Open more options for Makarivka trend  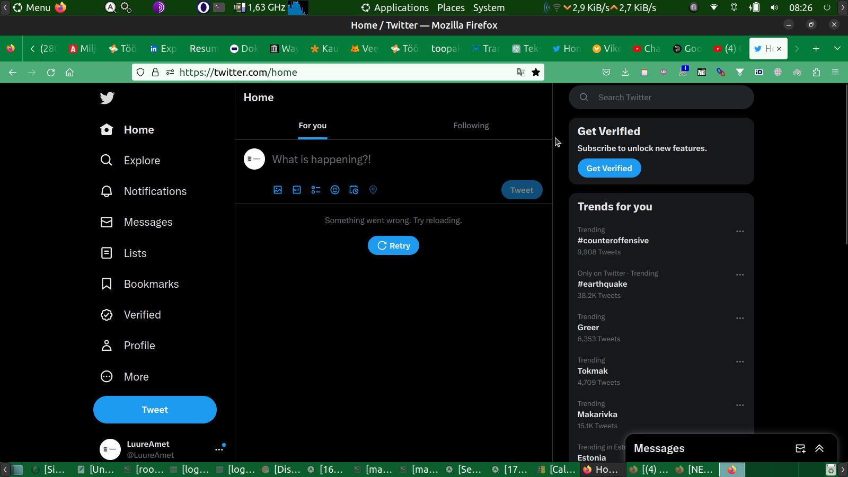[x=740, y=405]
